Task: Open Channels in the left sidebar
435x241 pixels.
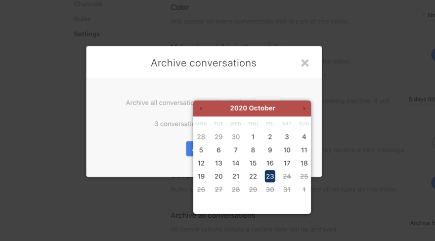Action: click(88, 4)
